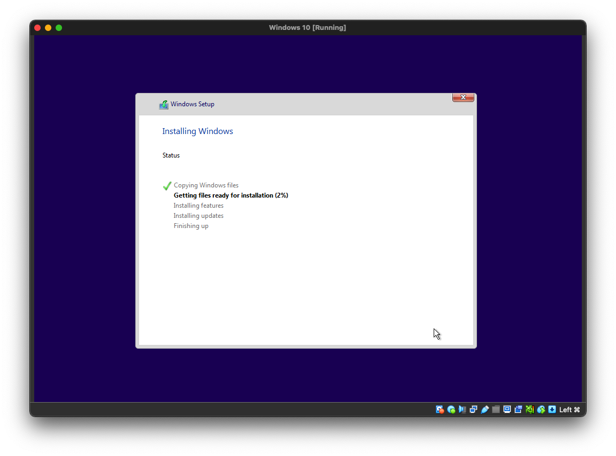Click the display monitor status icon

(507, 410)
